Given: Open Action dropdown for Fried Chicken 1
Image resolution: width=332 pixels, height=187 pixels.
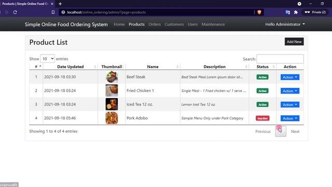Looking at the screenshot, I should tap(290, 91).
